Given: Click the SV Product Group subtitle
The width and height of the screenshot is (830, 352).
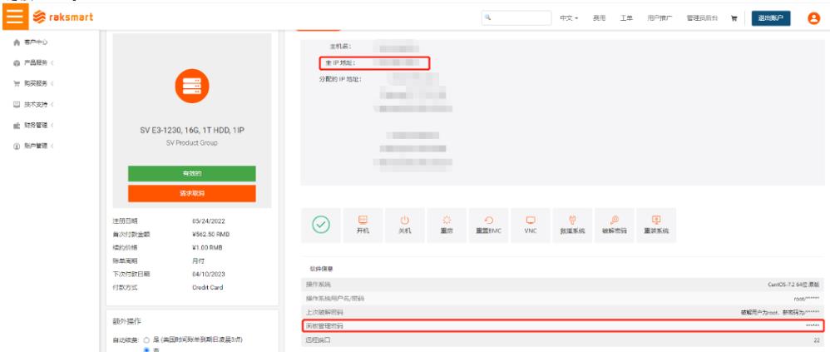Looking at the screenshot, I should 191,143.
